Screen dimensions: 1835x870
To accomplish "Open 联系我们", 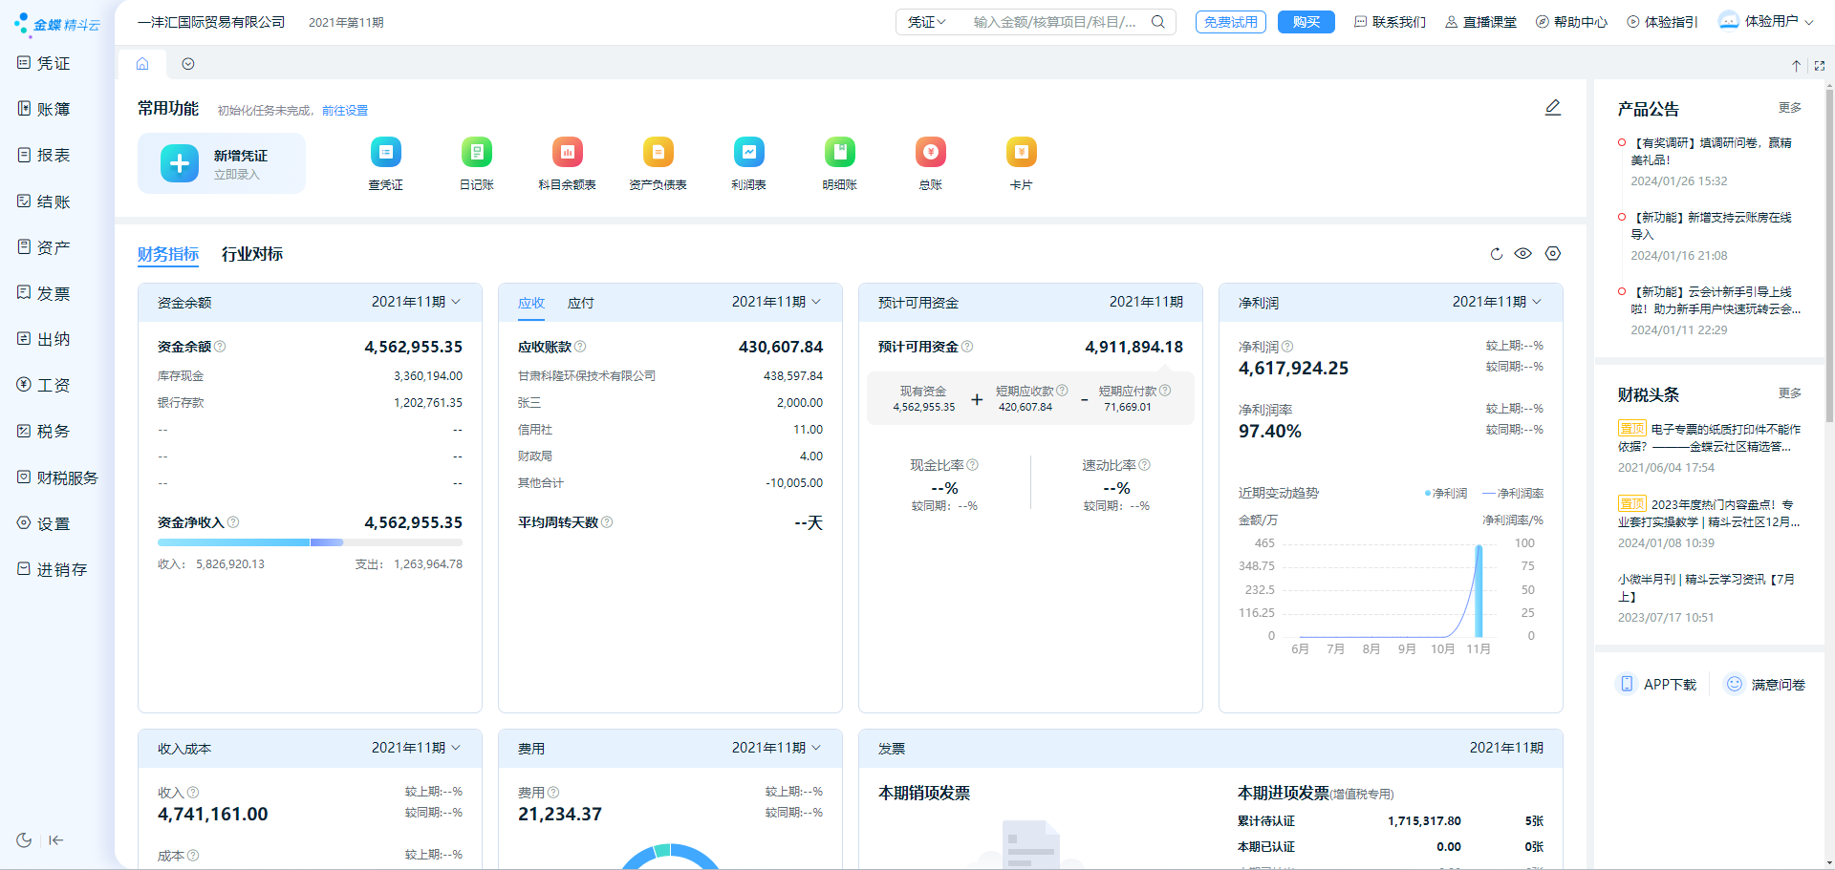I will [1390, 22].
